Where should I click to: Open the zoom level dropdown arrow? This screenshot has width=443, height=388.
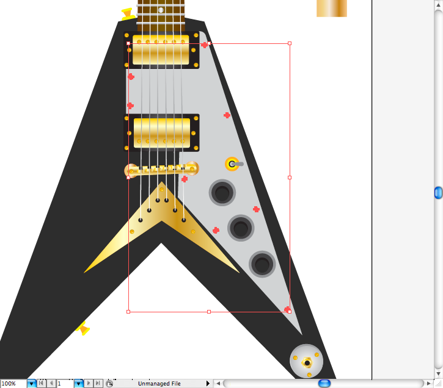pos(31,384)
